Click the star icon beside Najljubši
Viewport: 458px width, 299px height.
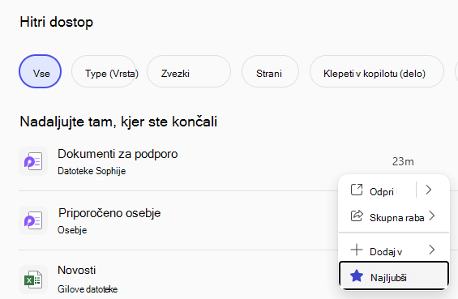357,276
